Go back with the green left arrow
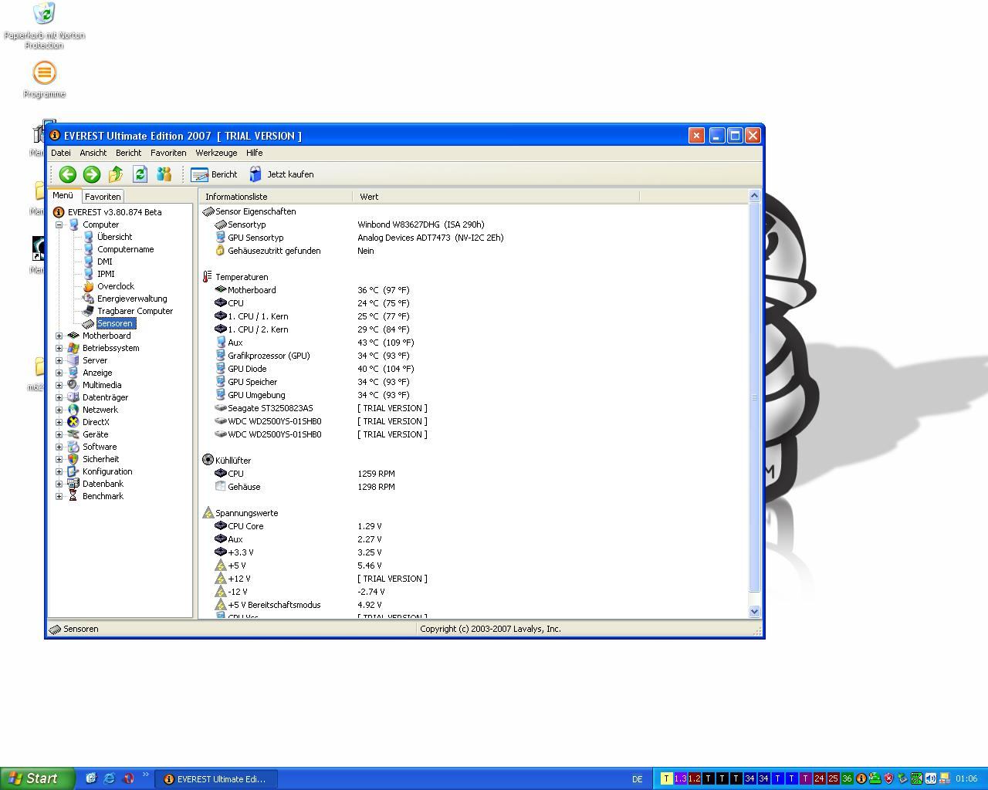The width and height of the screenshot is (988, 790). point(67,174)
